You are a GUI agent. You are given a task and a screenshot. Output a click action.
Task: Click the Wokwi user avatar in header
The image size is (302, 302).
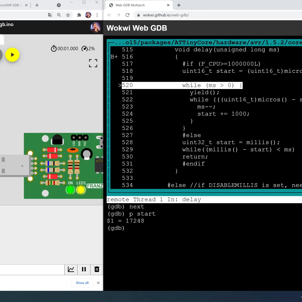95,27
